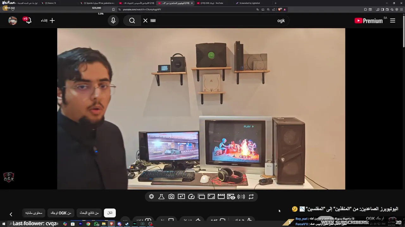Close the current YouTube video tab

192,3
